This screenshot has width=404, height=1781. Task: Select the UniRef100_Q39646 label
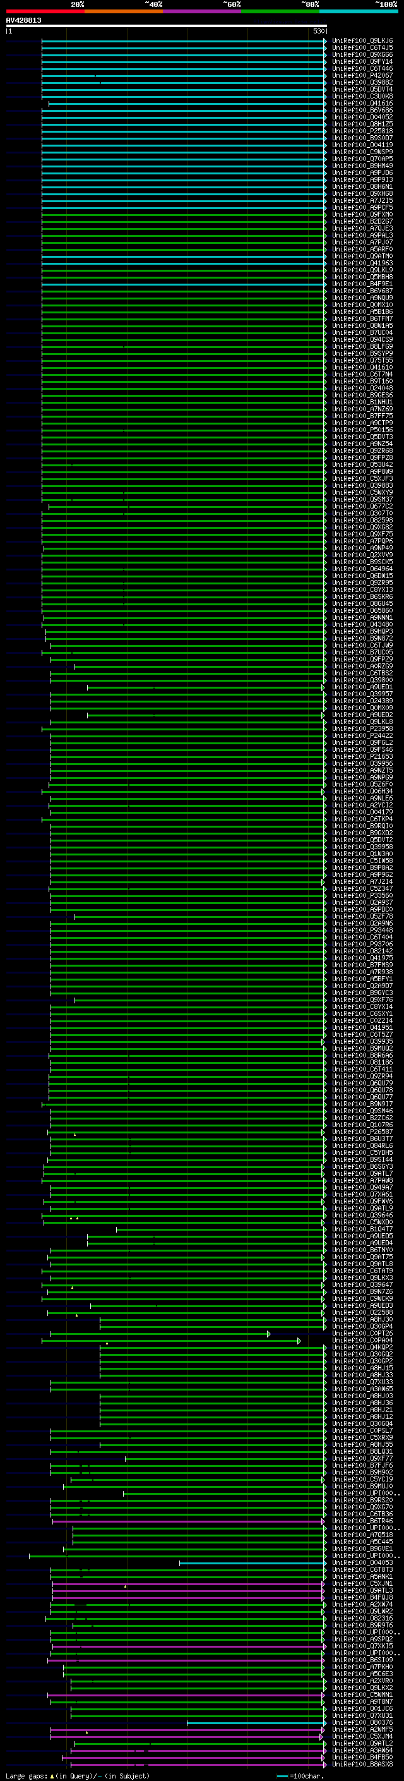point(362,1216)
